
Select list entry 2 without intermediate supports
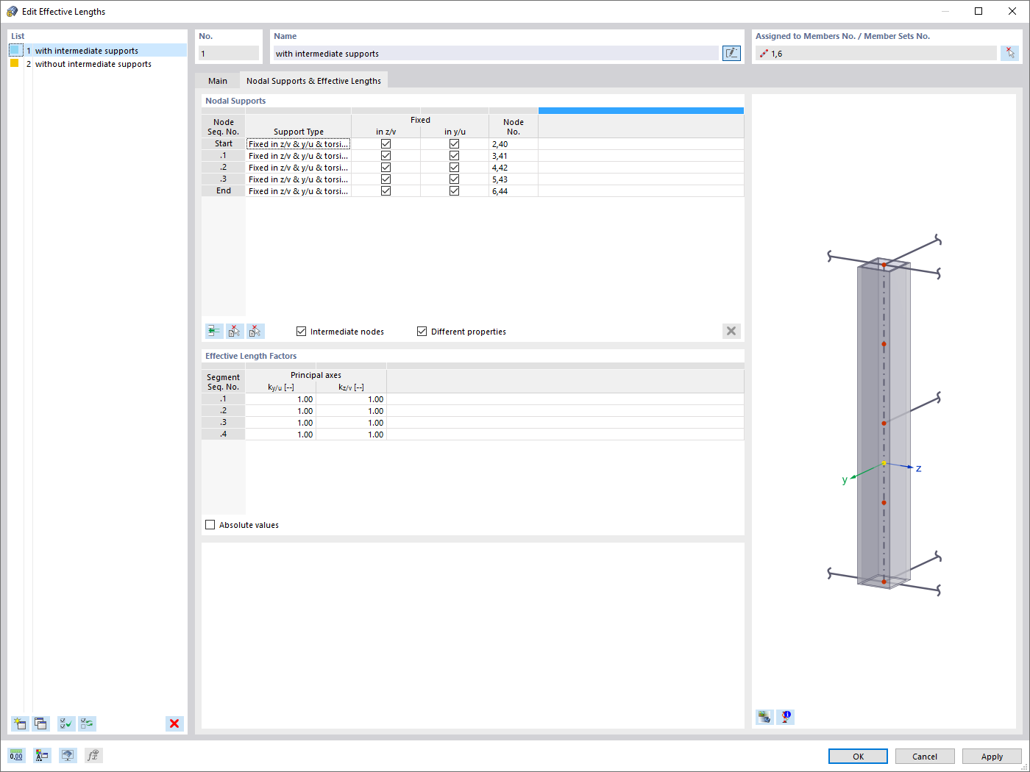92,64
